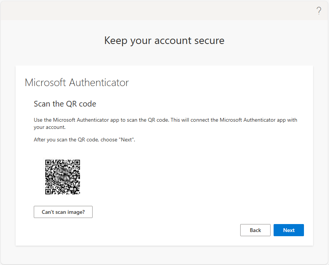The width and height of the screenshot is (329, 265).
Task: Click the QR code's bottom-left finder square
Action: pos(48,191)
